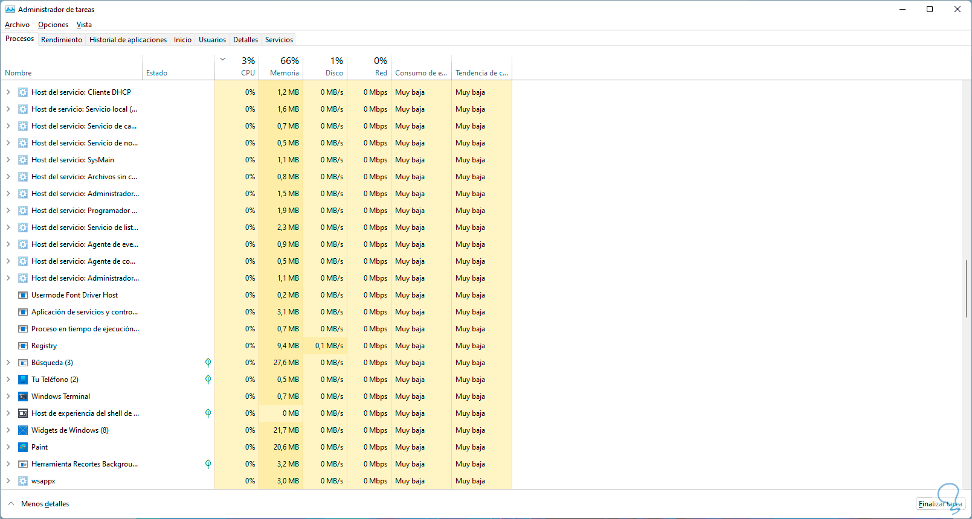This screenshot has height=519, width=972.
Task: Click the Windows Terminal icon
Action: (23, 396)
